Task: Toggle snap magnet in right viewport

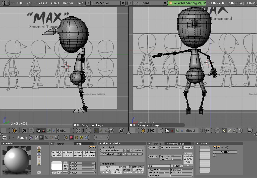Action: click(x=217, y=130)
